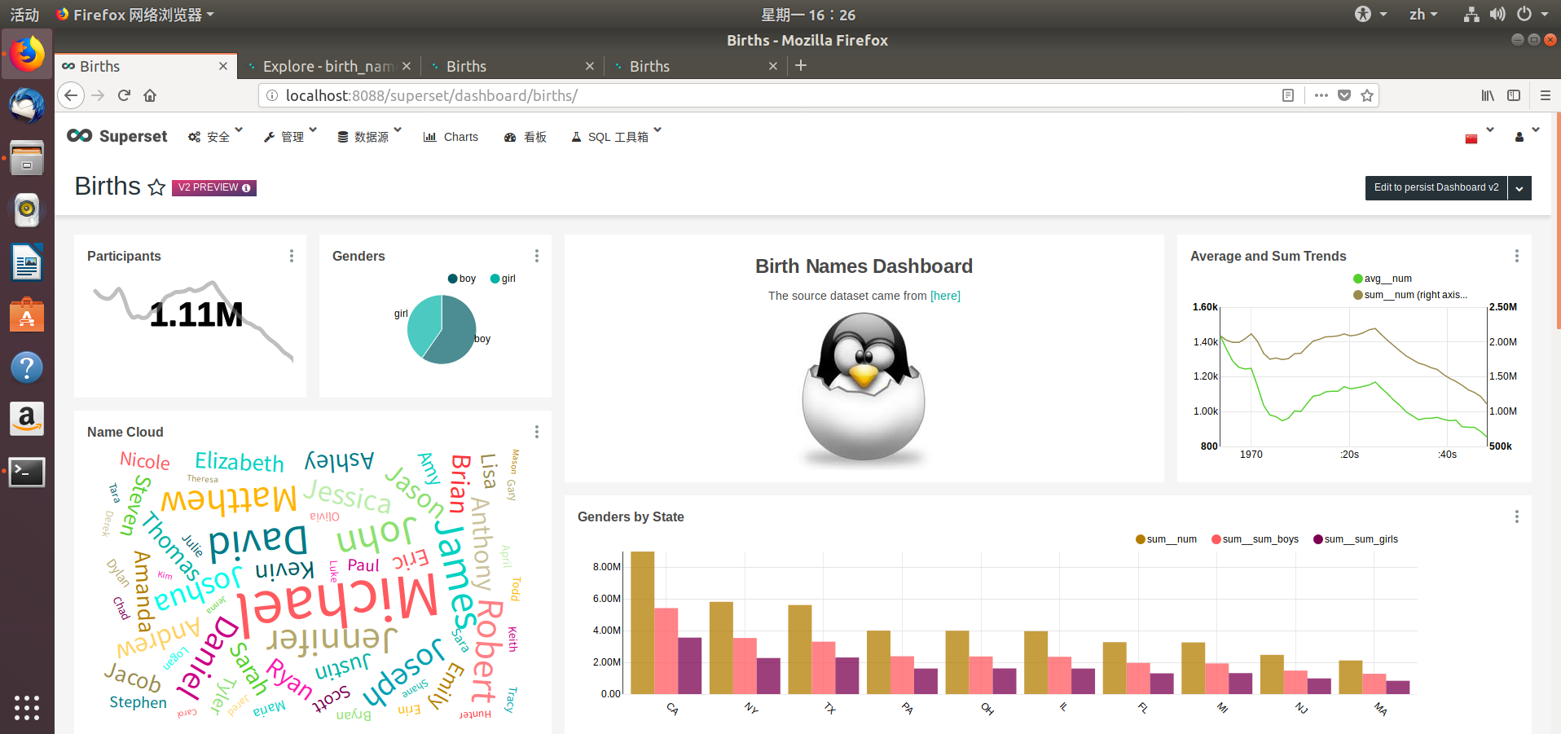Open Genders by State options menu
This screenshot has width=1561, height=734.
click(1517, 516)
